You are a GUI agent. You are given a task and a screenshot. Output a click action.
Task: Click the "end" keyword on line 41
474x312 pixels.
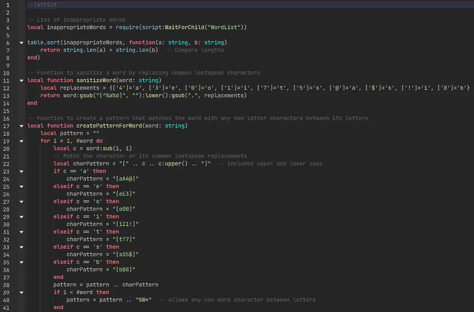[x=59, y=307]
